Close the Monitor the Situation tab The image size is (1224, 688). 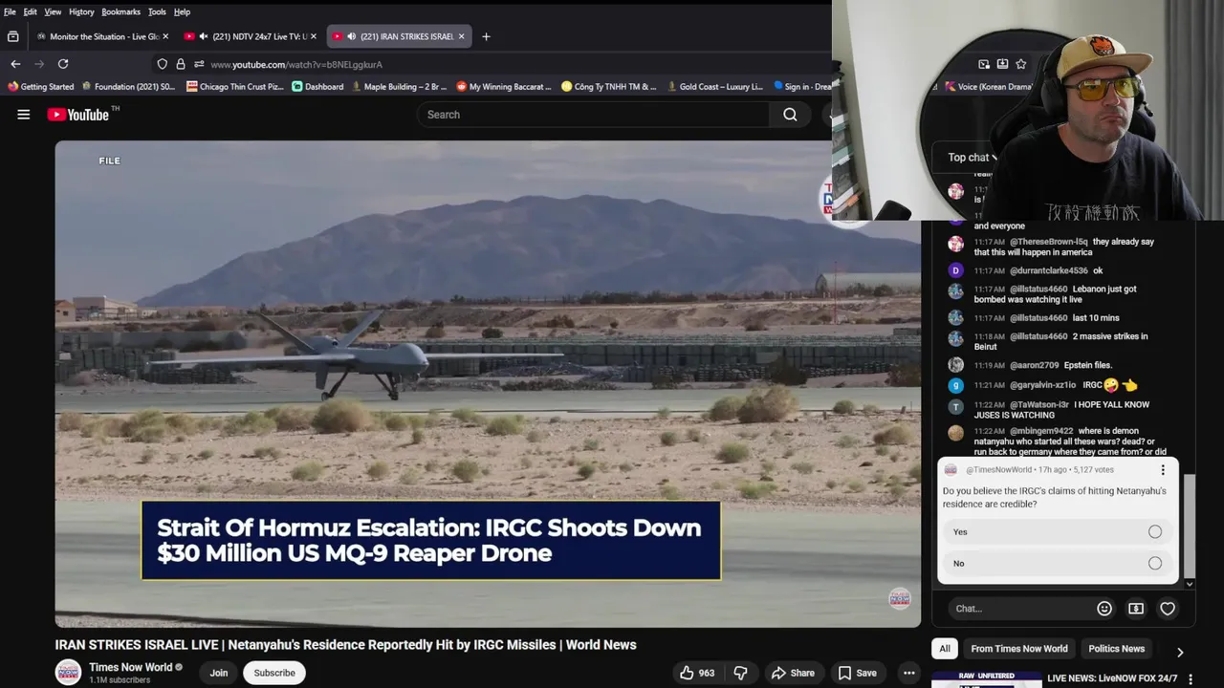click(x=165, y=36)
